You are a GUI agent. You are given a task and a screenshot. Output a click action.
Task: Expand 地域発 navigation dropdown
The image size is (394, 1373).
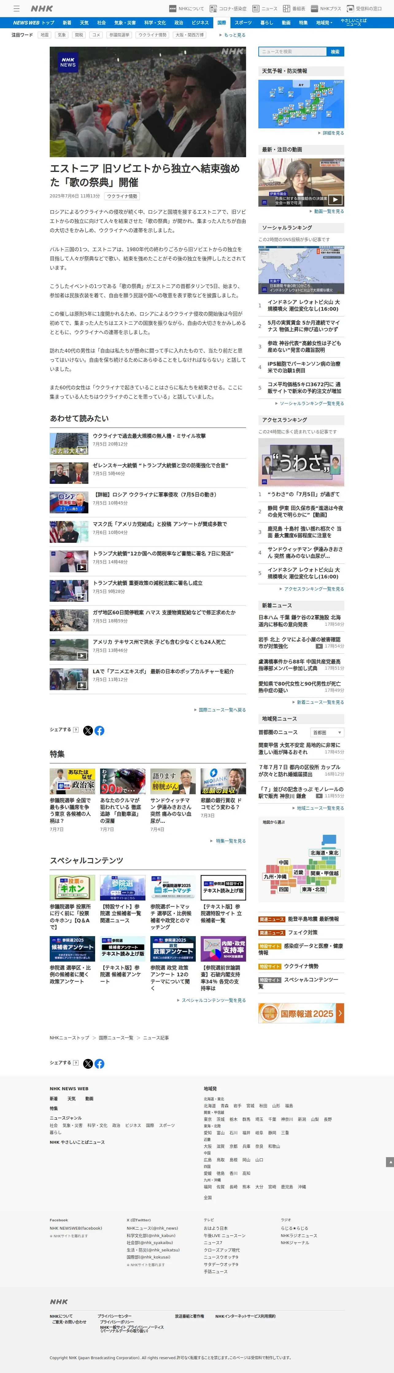click(x=324, y=23)
